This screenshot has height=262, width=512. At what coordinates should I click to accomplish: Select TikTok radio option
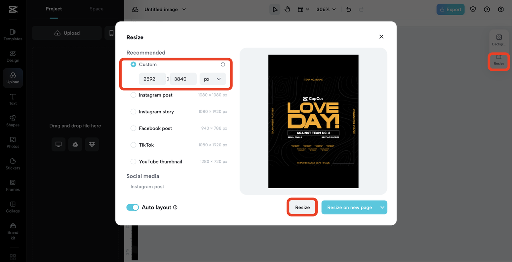133,145
